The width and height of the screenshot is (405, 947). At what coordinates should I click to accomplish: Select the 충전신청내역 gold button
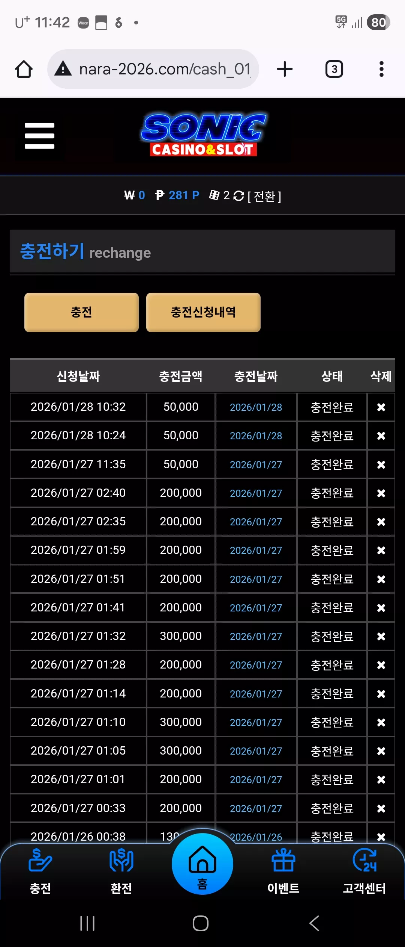[x=203, y=312]
